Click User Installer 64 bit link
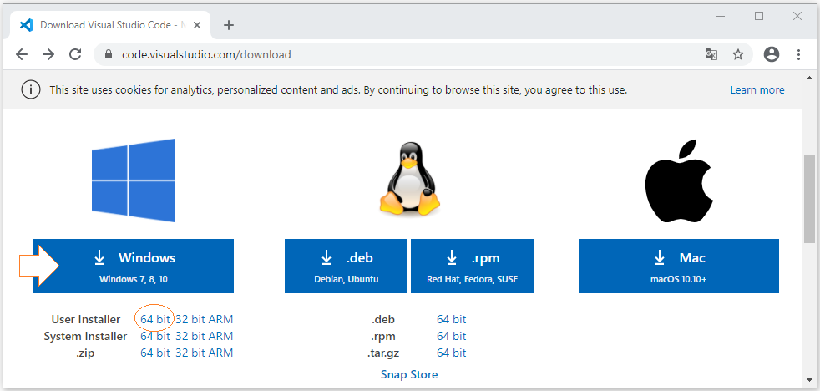The height and width of the screenshot is (391, 820). click(155, 319)
